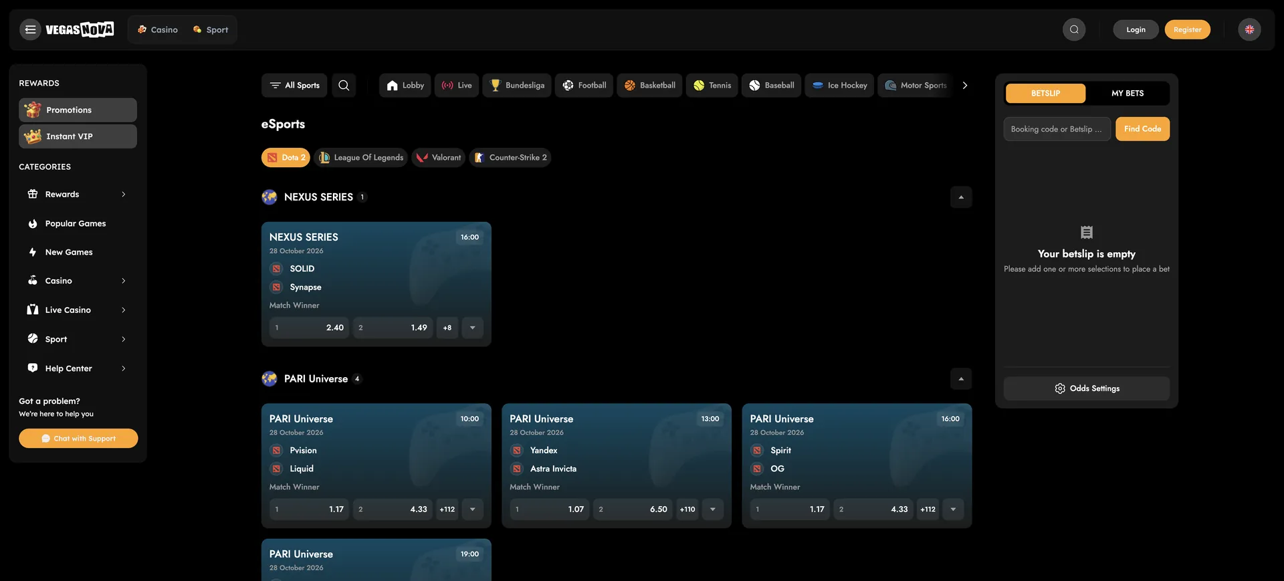1284x581 pixels.
Task: Click the Register button
Action: (x=1187, y=29)
